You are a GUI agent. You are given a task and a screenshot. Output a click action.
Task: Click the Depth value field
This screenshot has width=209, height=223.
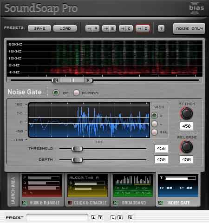tap(162, 159)
